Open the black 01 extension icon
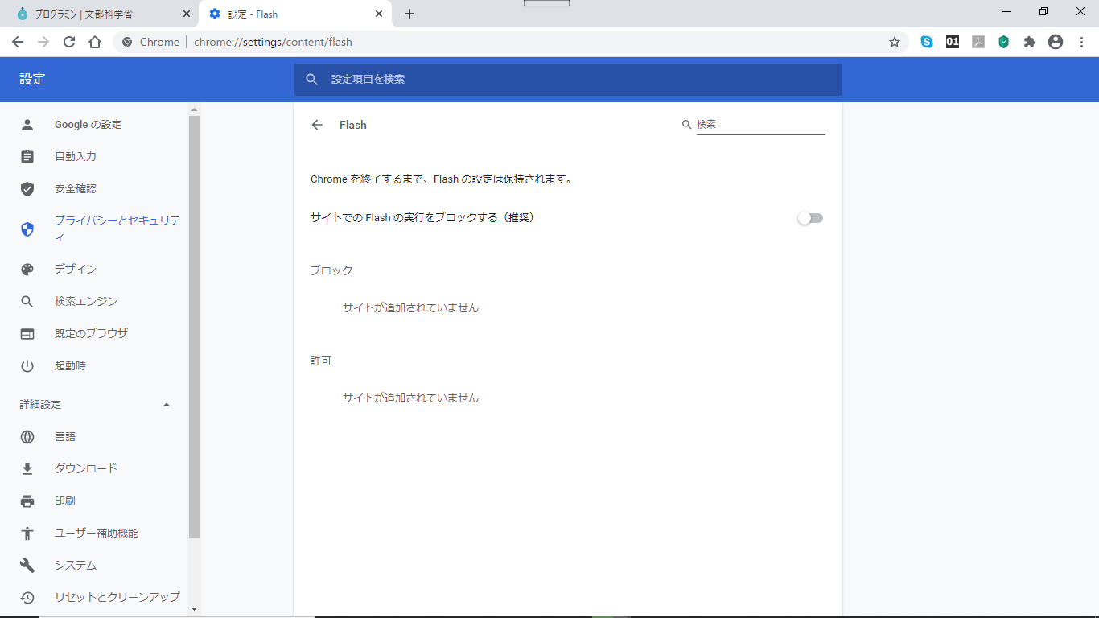This screenshot has width=1099, height=618. [x=953, y=42]
